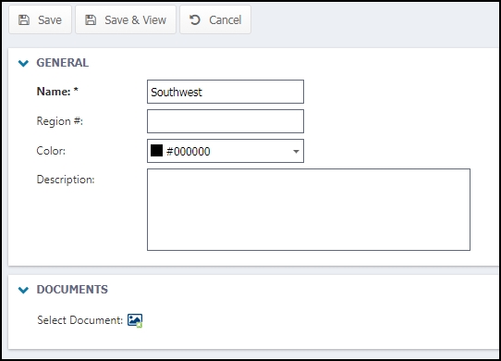501x361 pixels.
Task: Click the Save button
Action: click(41, 19)
